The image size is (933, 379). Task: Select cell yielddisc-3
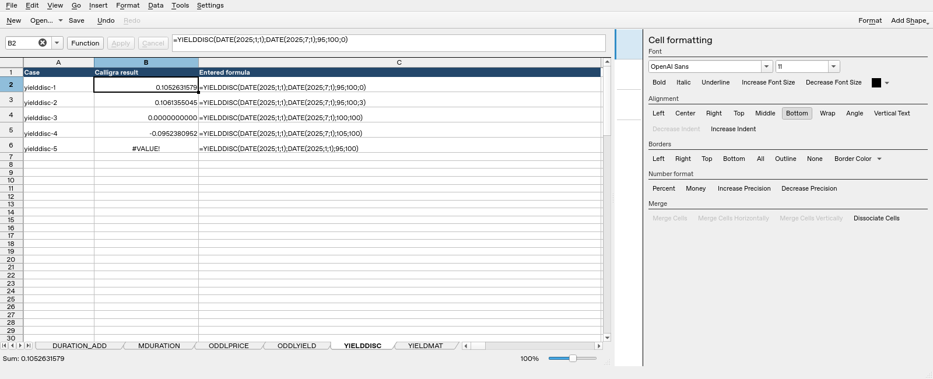58,115
